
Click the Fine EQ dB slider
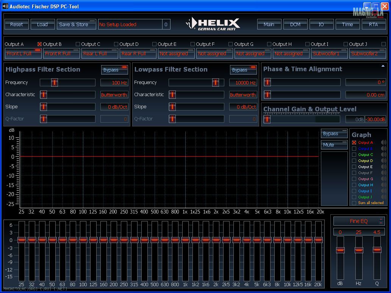click(x=340, y=250)
